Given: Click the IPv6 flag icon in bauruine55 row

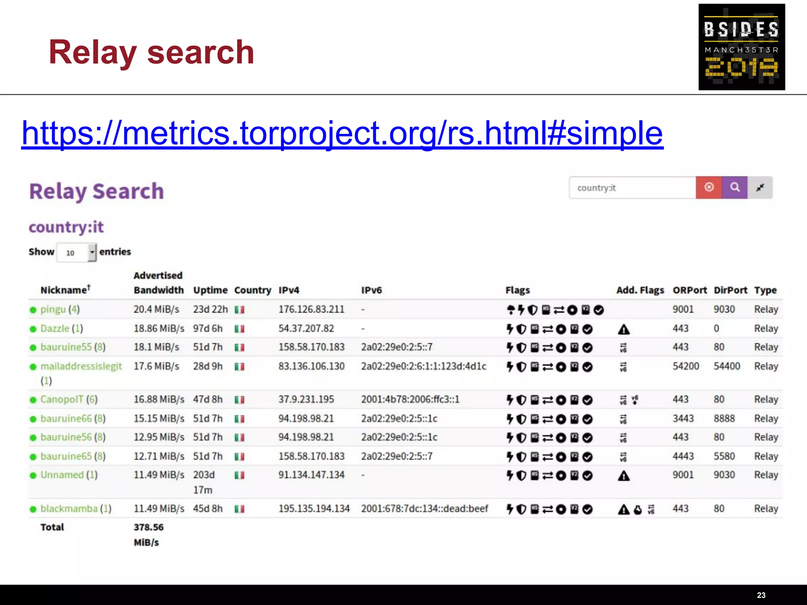Looking at the screenshot, I should point(623,348).
